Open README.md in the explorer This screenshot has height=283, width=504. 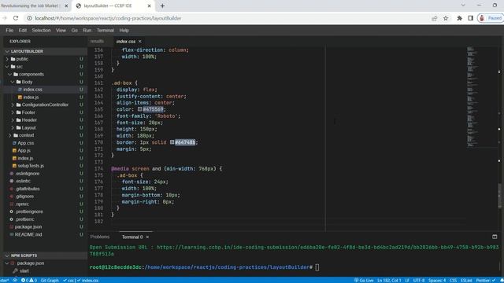point(28,234)
